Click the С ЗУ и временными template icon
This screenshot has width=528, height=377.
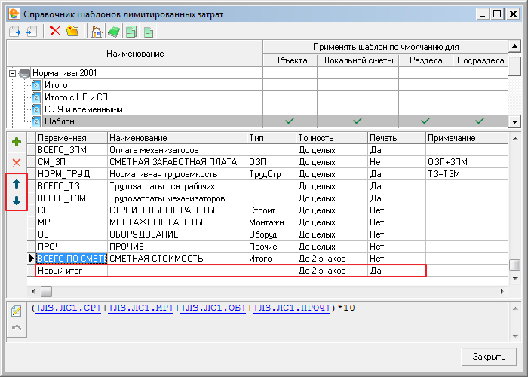point(36,109)
